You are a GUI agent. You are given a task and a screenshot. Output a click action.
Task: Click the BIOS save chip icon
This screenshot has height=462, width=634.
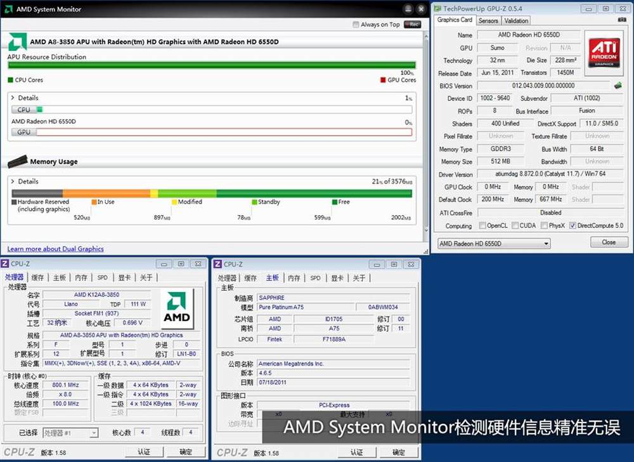click(x=618, y=86)
